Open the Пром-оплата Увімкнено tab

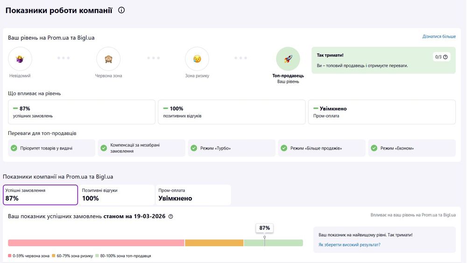(x=193, y=195)
